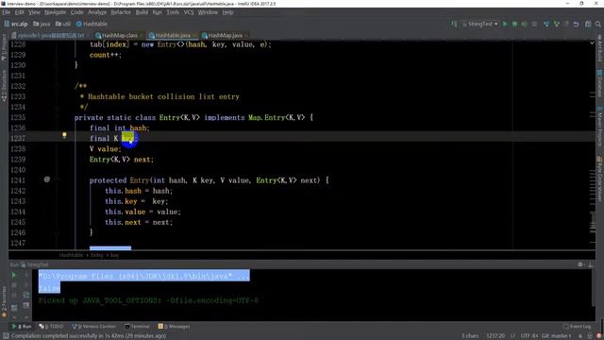Switch to the HashMap.class editor tab

click(x=119, y=36)
